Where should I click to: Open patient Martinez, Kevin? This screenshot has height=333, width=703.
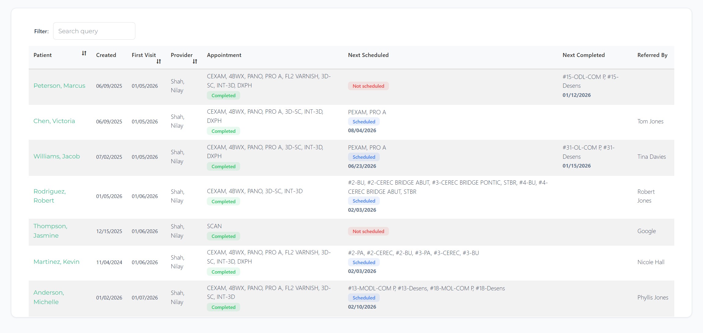56,262
